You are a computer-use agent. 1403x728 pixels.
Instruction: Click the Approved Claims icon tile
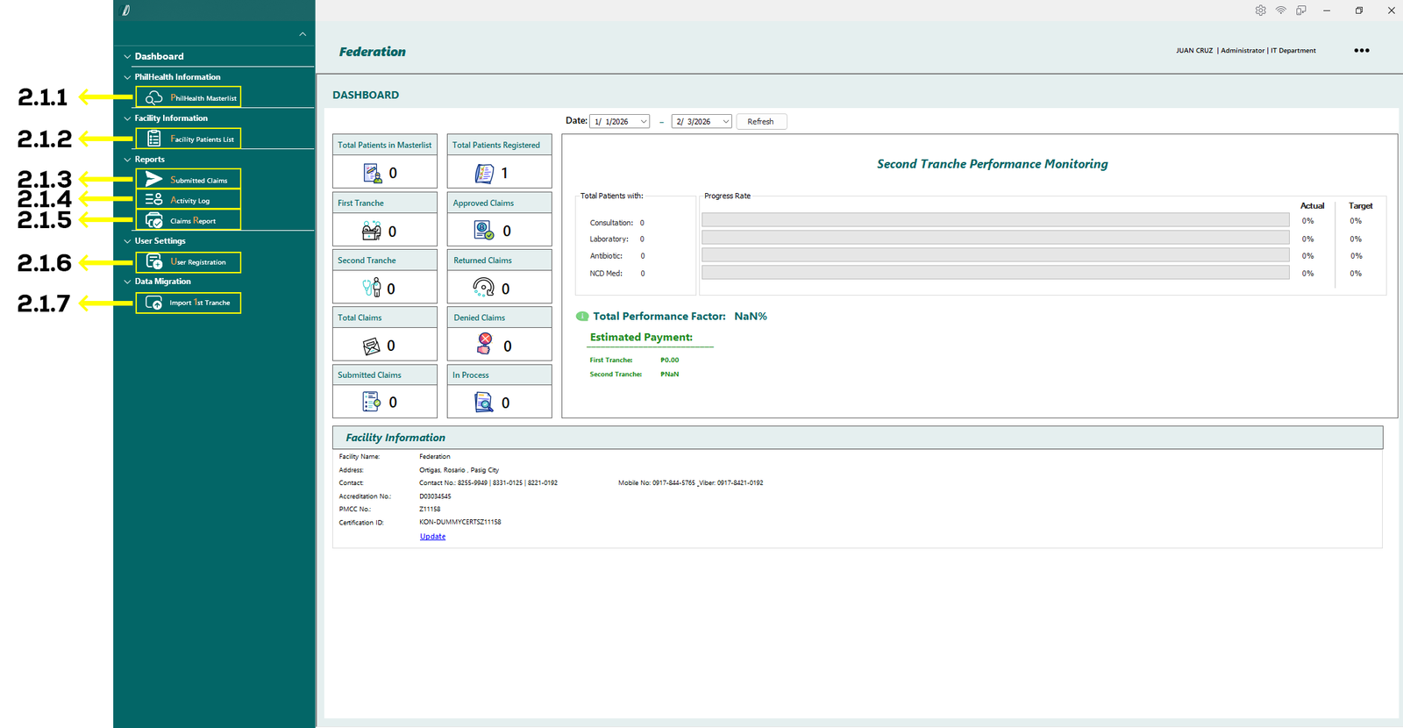click(x=484, y=230)
